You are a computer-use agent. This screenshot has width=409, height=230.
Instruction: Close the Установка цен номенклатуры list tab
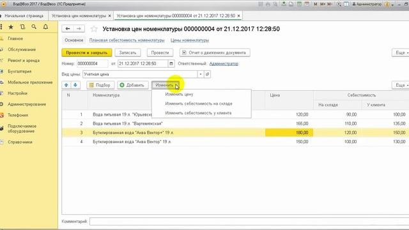109,16
